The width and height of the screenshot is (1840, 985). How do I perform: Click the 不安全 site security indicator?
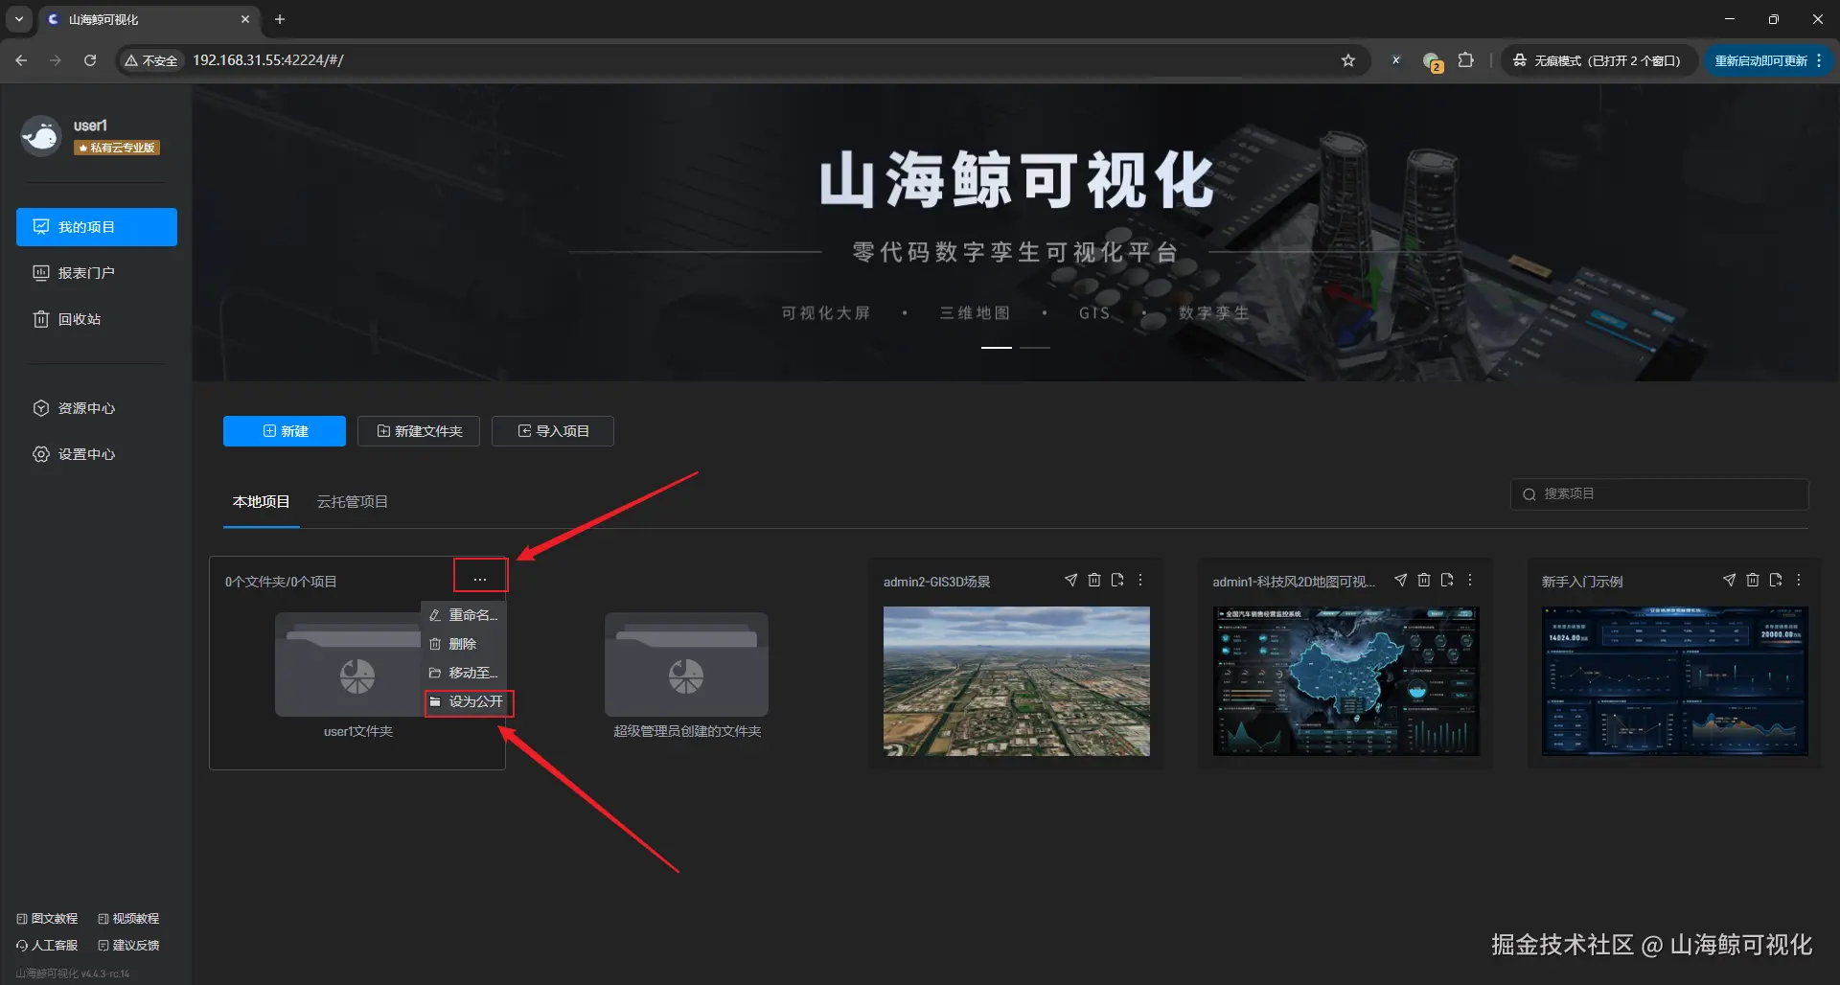[151, 60]
